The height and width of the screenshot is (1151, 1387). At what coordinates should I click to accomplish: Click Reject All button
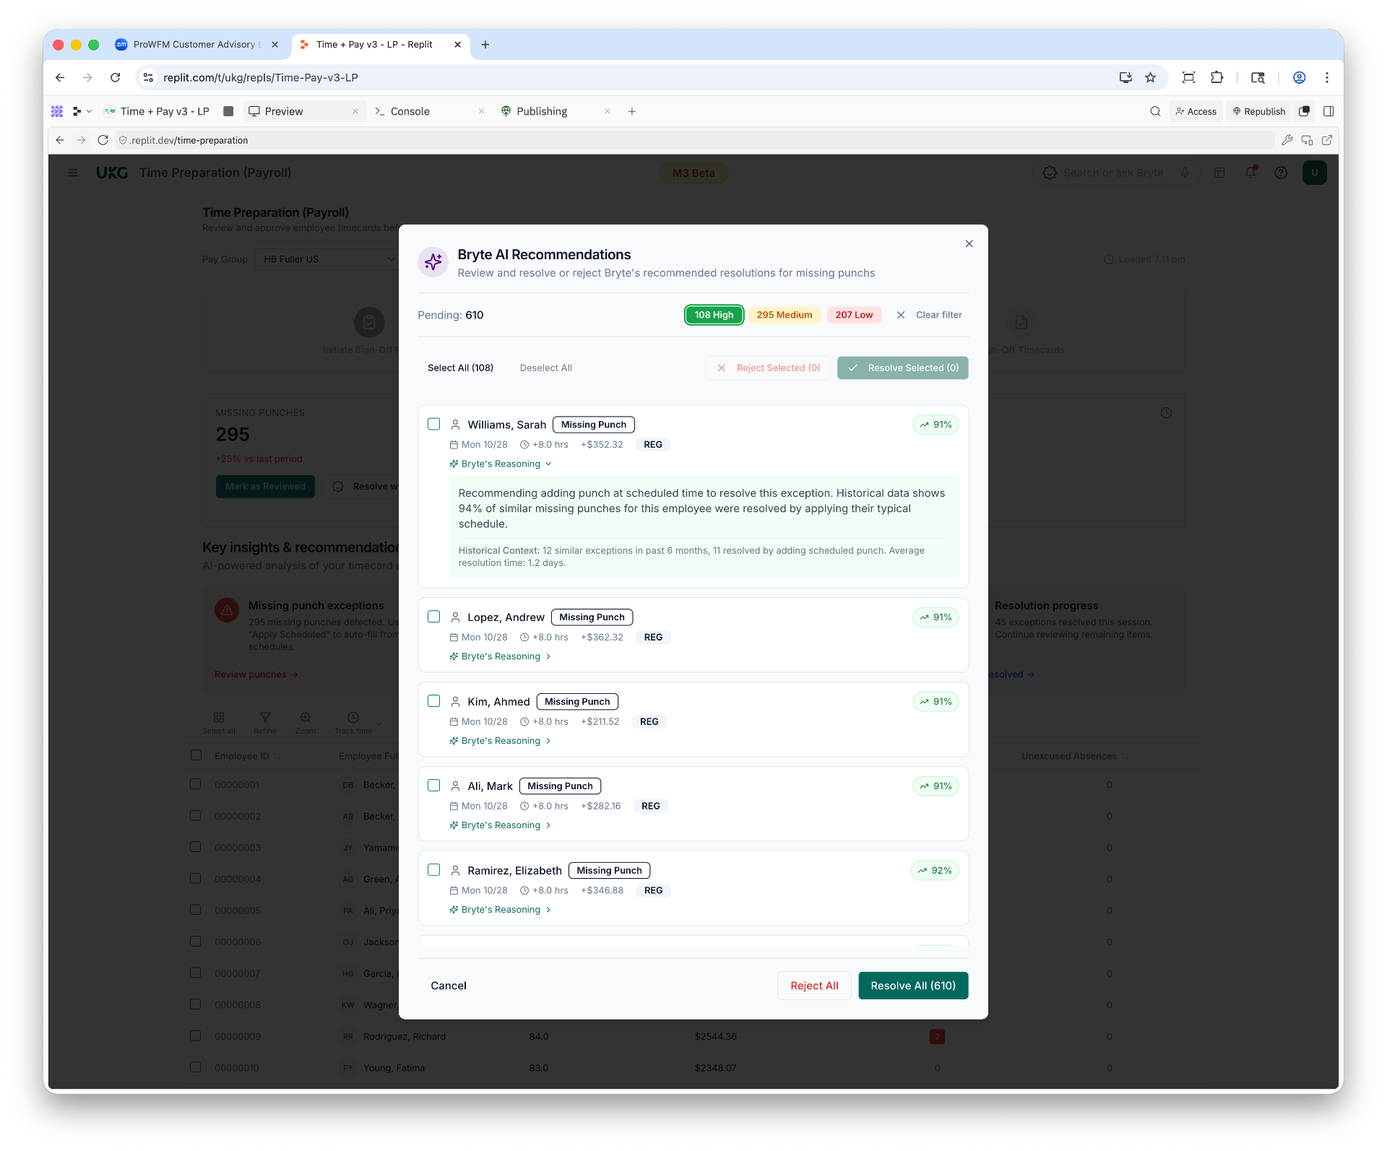814,986
